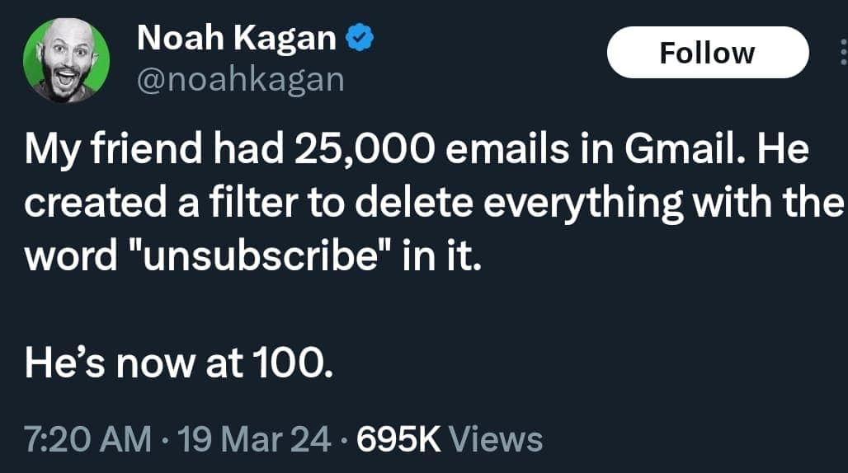Open the @noahkagan handle link
Viewport: 848px width, 473px height.
pos(238,80)
